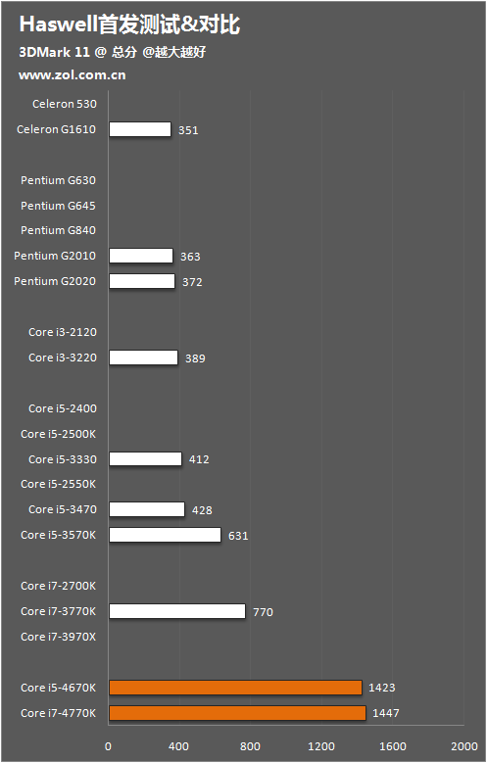Click the Core i5-3330 bar
This screenshot has width=487, height=763.
(x=146, y=458)
